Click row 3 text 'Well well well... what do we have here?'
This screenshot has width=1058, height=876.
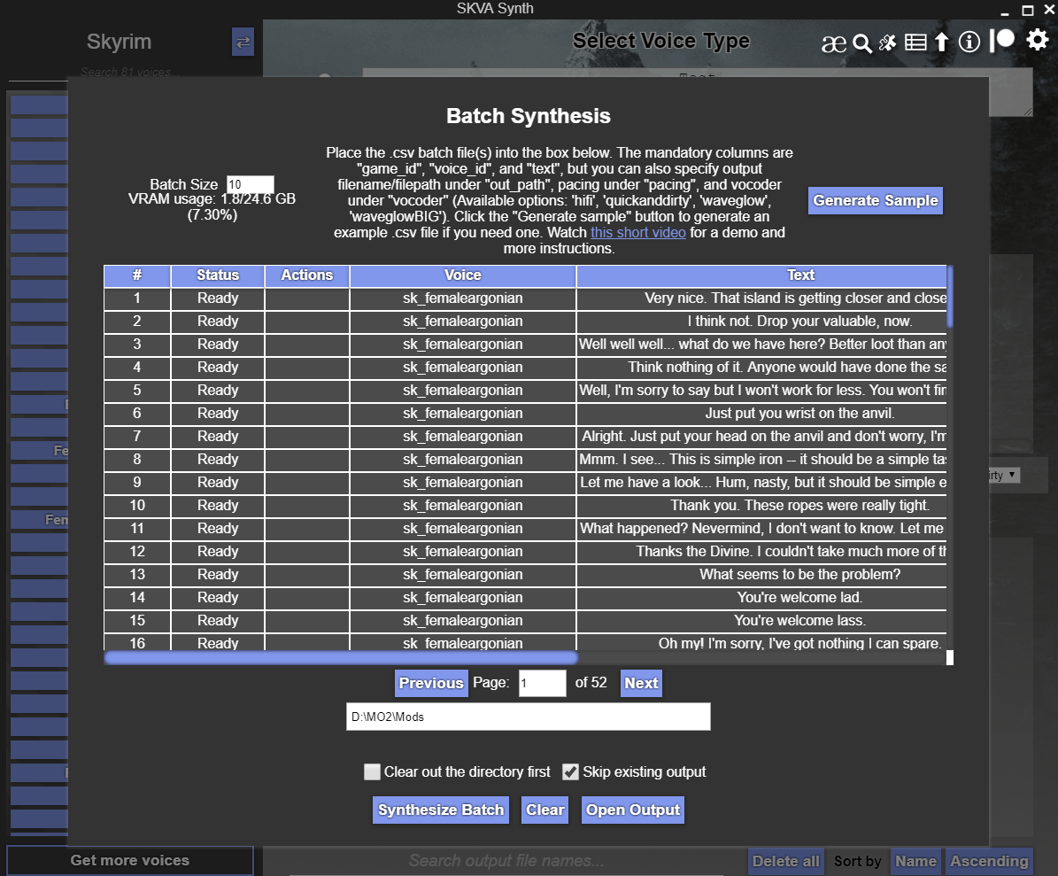[761, 345]
